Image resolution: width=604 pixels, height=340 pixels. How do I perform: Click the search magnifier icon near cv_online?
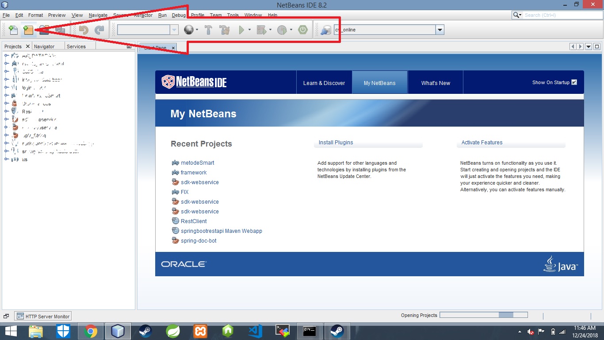326,30
